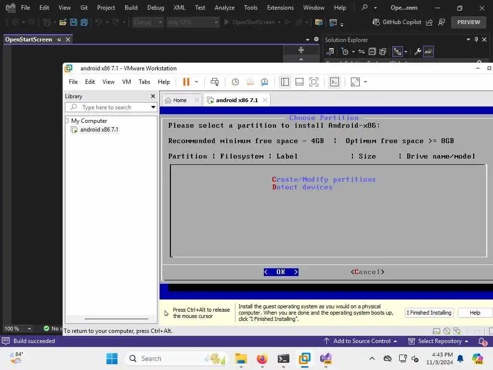Toggle pin on the OpenStartScreen tab
This screenshot has height=370, width=493.
point(59,40)
